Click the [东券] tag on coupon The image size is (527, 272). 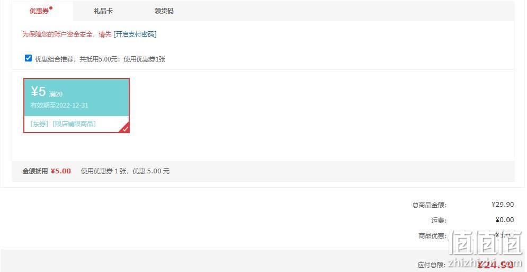pyautogui.click(x=39, y=124)
